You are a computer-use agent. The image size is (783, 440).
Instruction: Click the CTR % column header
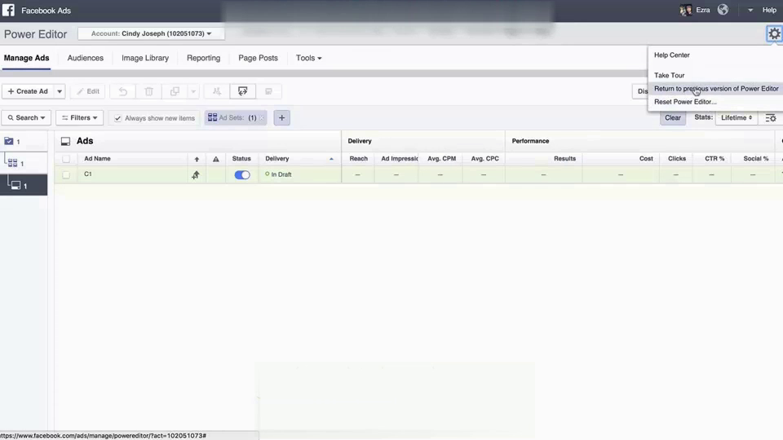pyautogui.click(x=714, y=159)
